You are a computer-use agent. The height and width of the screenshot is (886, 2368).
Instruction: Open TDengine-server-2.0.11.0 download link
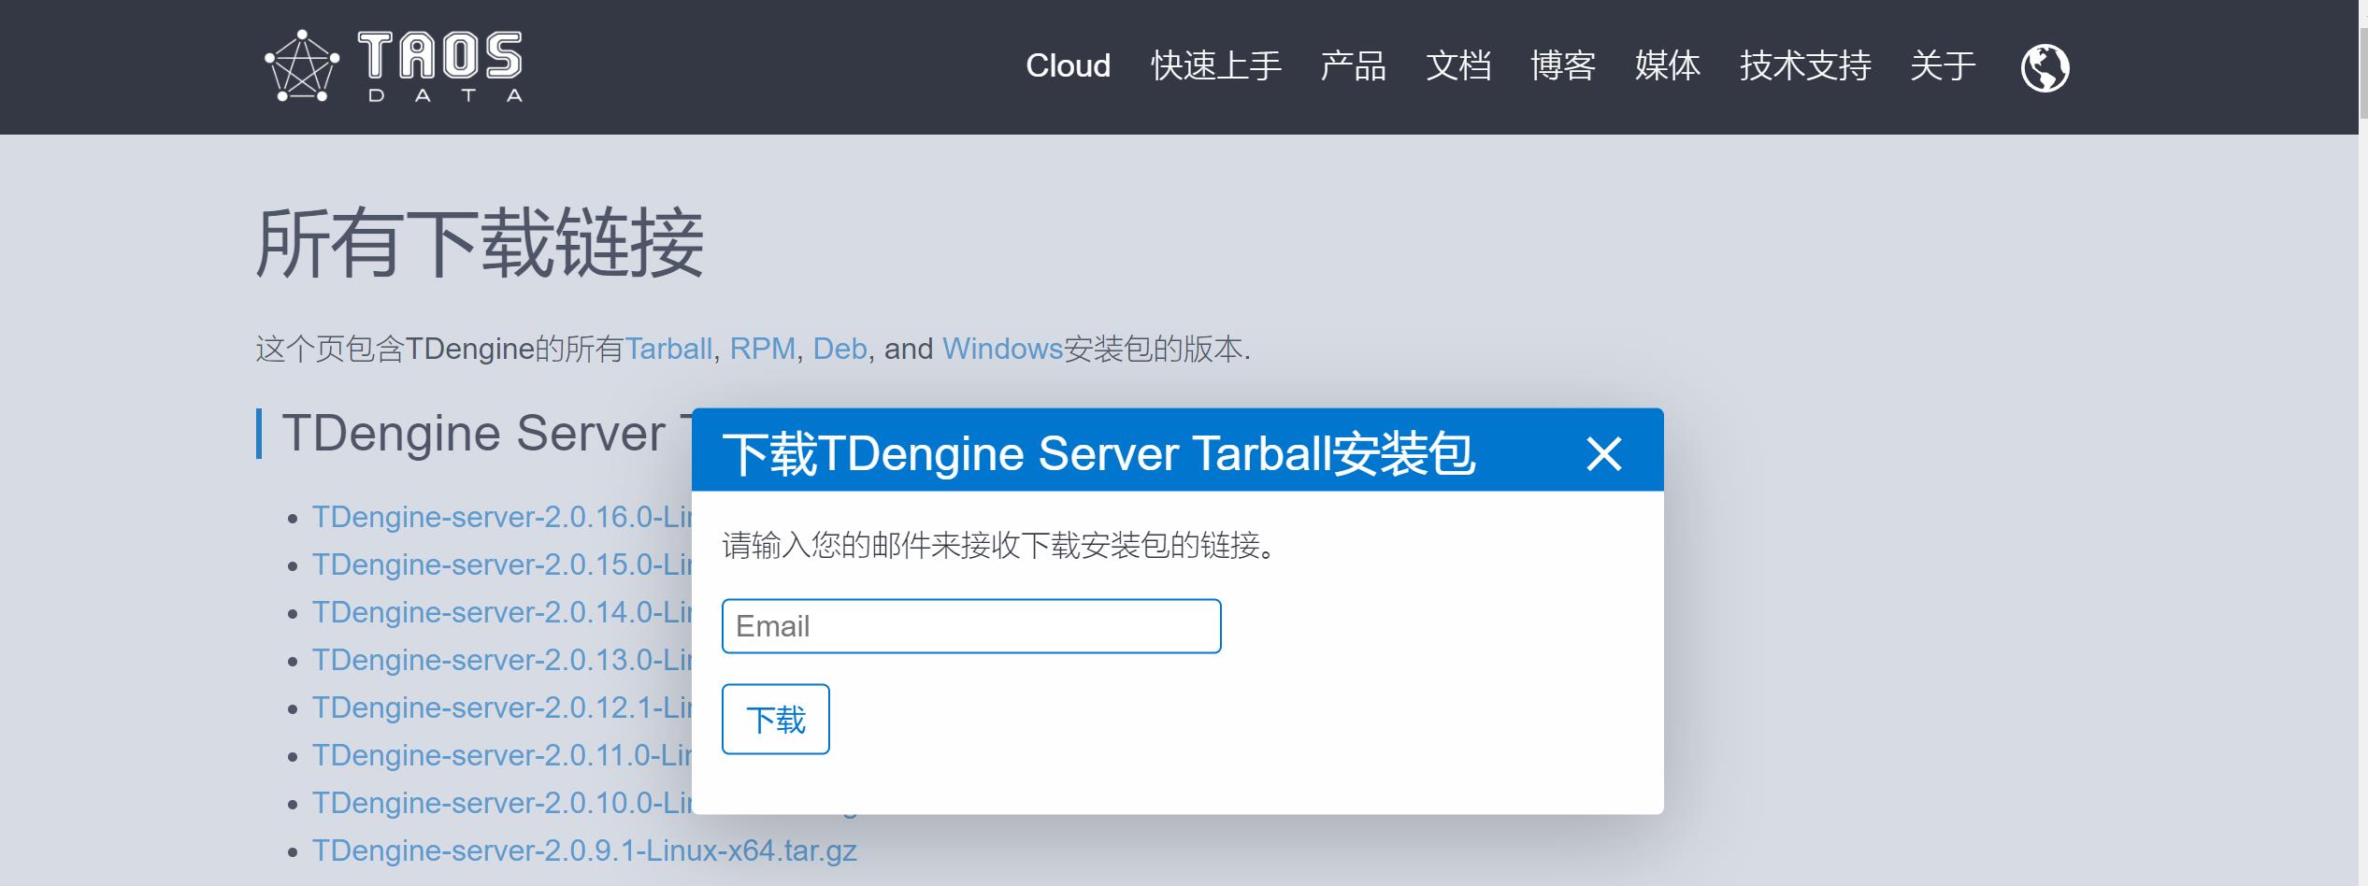click(502, 755)
